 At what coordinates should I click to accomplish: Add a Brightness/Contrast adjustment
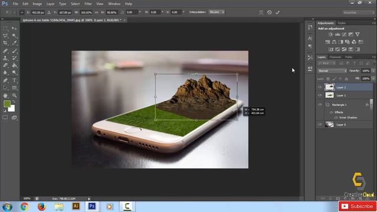[331, 34]
